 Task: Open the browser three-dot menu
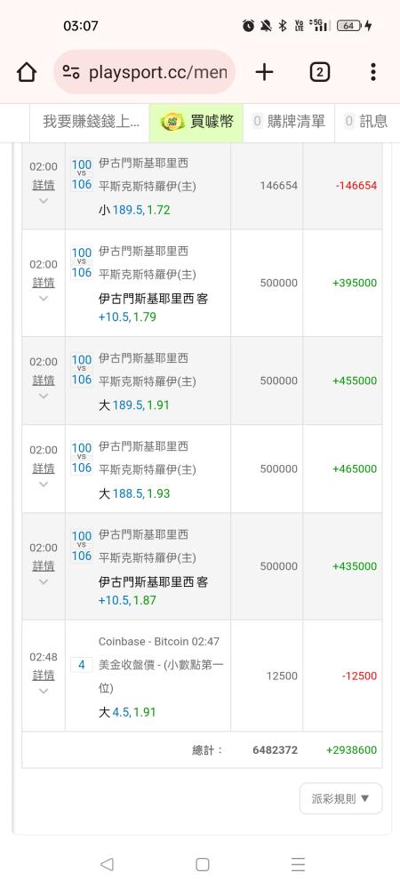tap(372, 72)
